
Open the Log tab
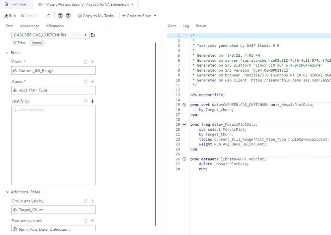tap(186, 26)
